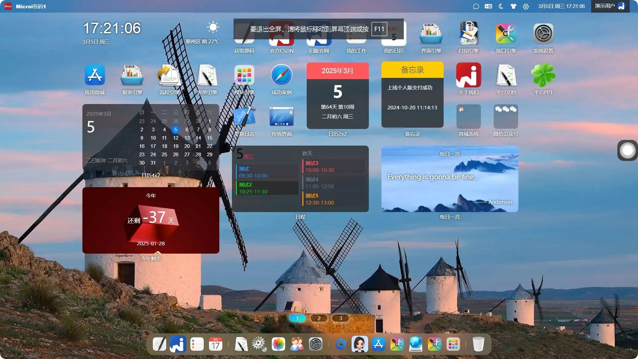638x359 pixels.
Task: Open the 平台PPT clover icon
Action: click(543, 75)
